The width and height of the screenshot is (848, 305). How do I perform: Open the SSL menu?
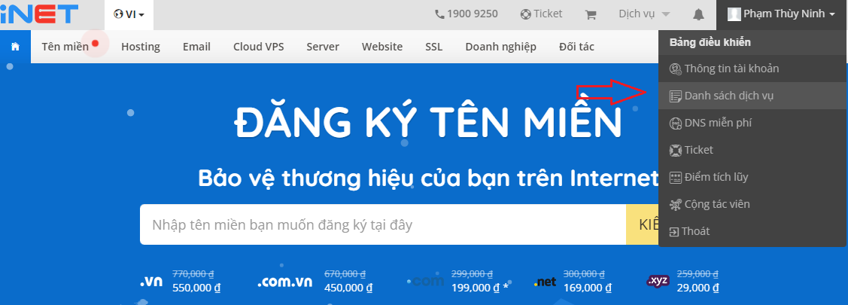pyautogui.click(x=433, y=47)
